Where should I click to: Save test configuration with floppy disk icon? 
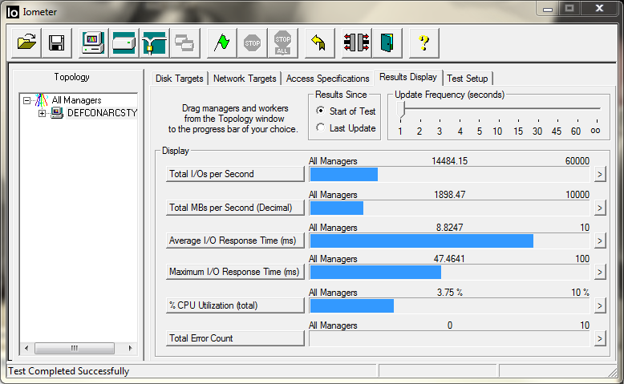point(56,42)
